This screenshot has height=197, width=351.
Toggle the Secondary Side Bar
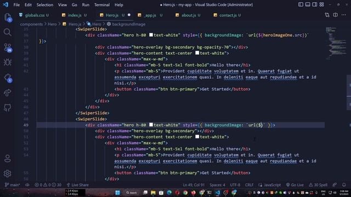pyautogui.click(x=314, y=4)
